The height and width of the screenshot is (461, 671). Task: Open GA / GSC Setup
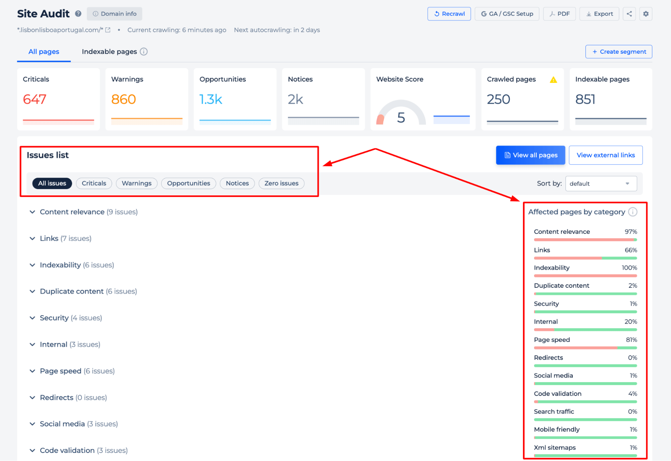tap(507, 14)
